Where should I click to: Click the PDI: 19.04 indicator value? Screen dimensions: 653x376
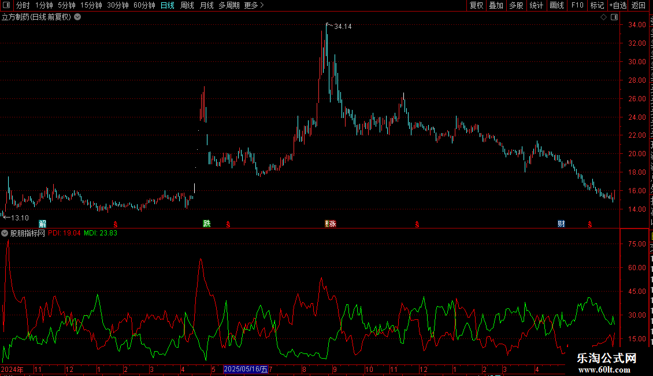point(64,233)
